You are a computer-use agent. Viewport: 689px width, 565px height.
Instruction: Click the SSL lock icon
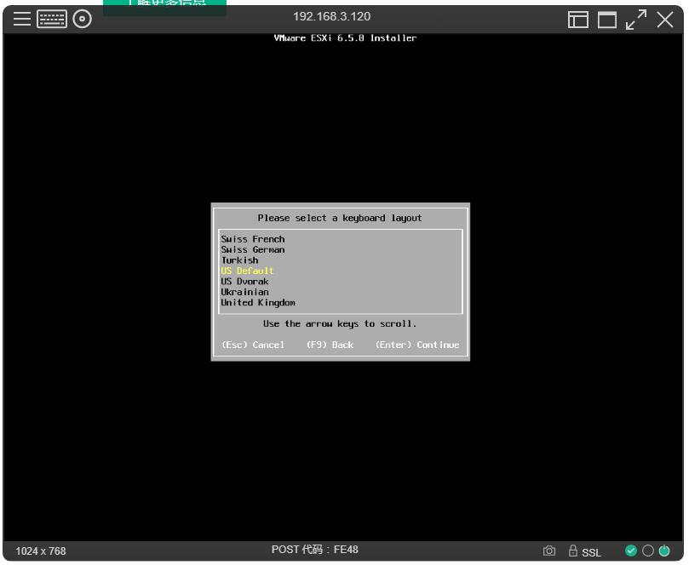point(572,551)
